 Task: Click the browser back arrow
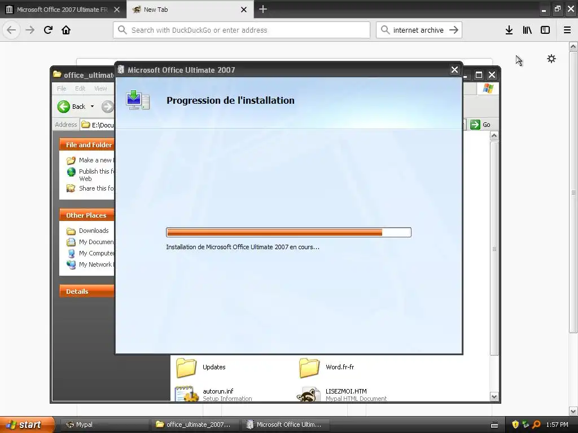pos(11,30)
